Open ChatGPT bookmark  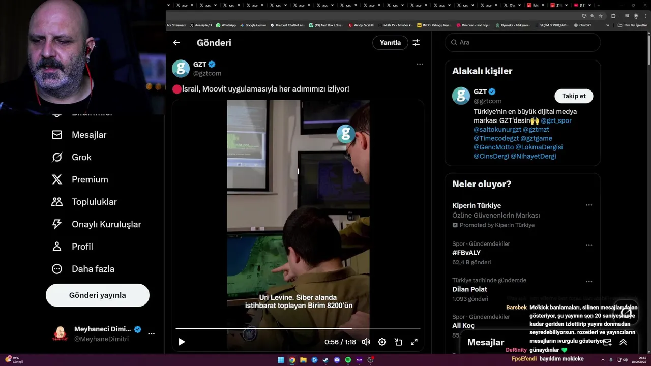tap(582, 25)
